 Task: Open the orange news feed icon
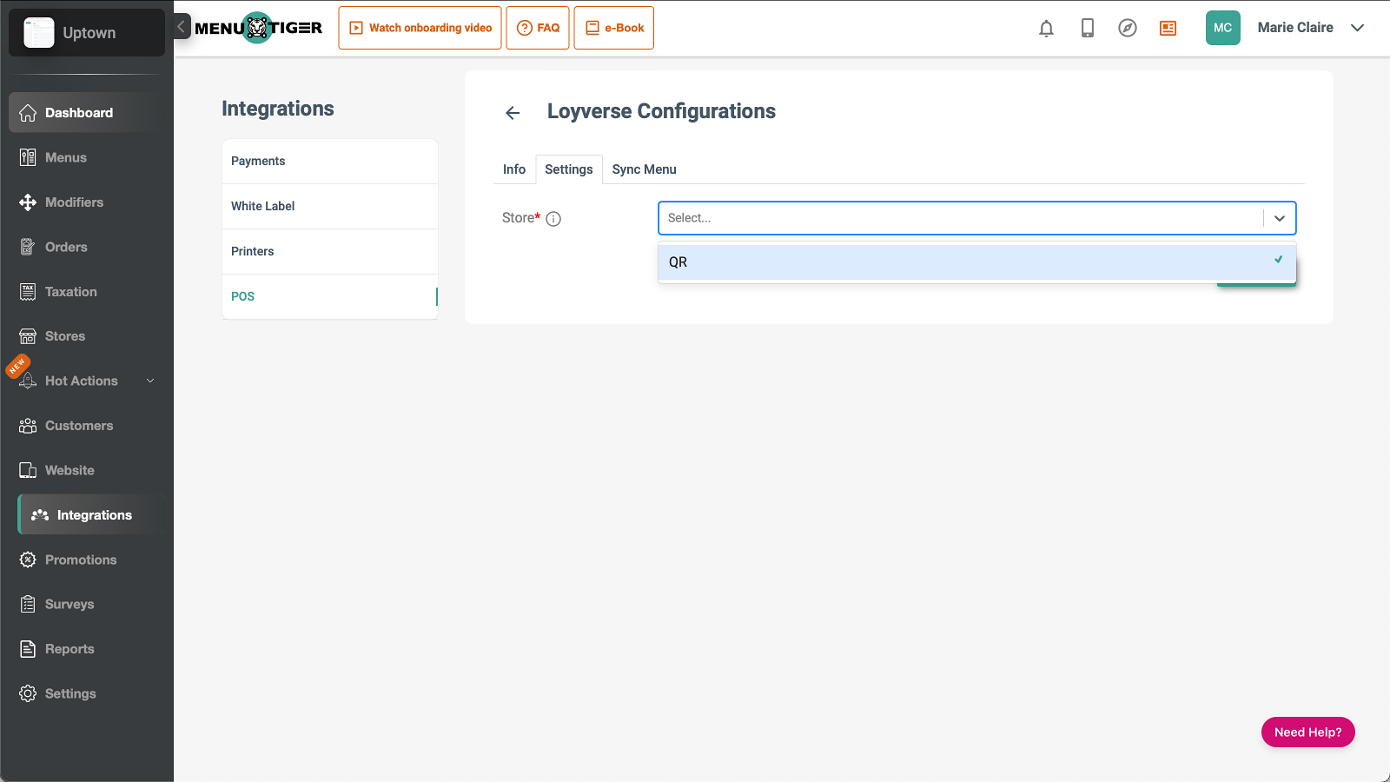point(1168,28)
